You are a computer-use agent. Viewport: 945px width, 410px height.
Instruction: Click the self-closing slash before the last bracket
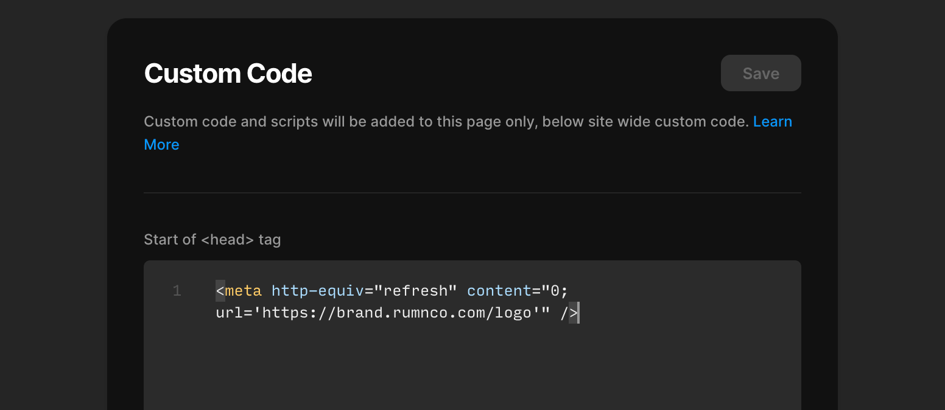coord(564,313)
